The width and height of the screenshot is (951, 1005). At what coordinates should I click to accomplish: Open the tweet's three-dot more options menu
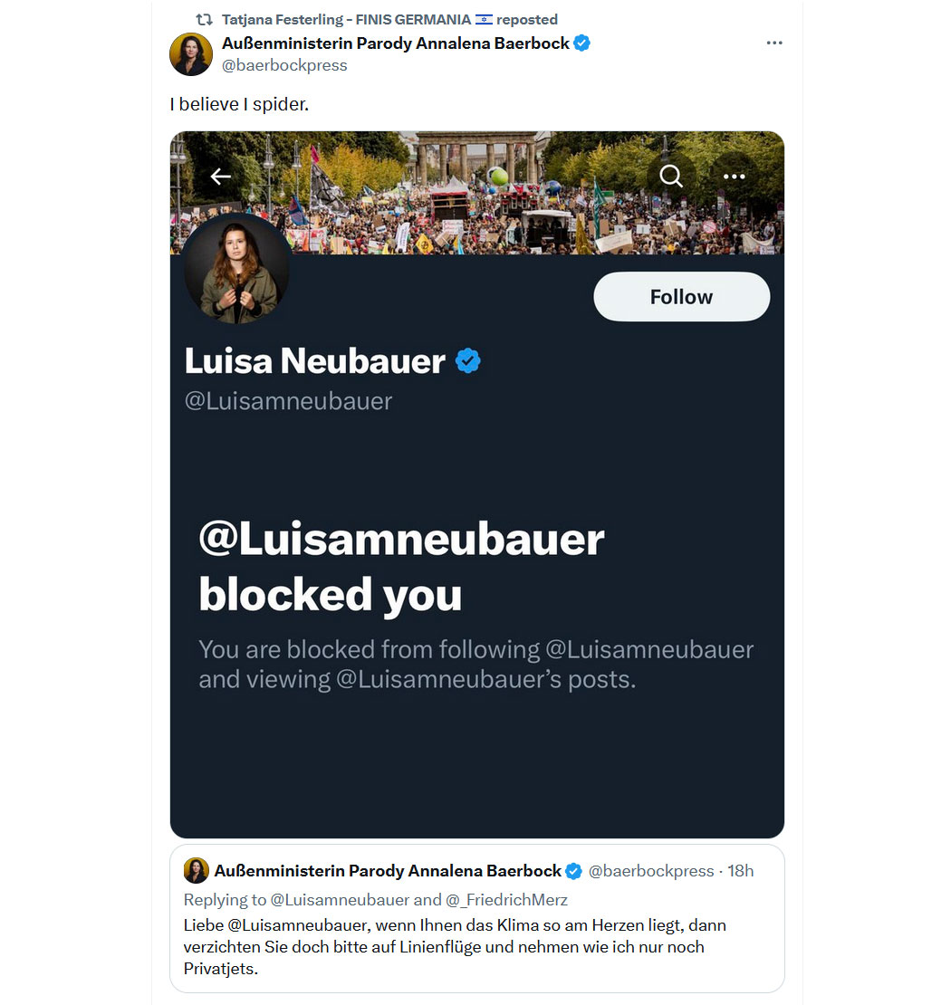[774, 43]
